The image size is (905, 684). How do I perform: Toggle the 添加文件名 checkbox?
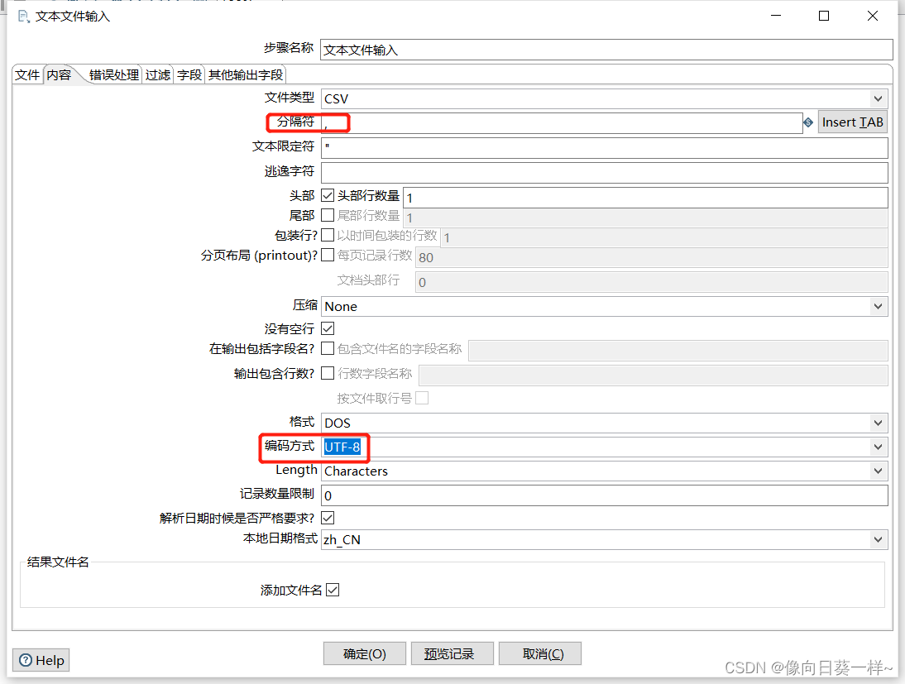(x=333, y=590)
